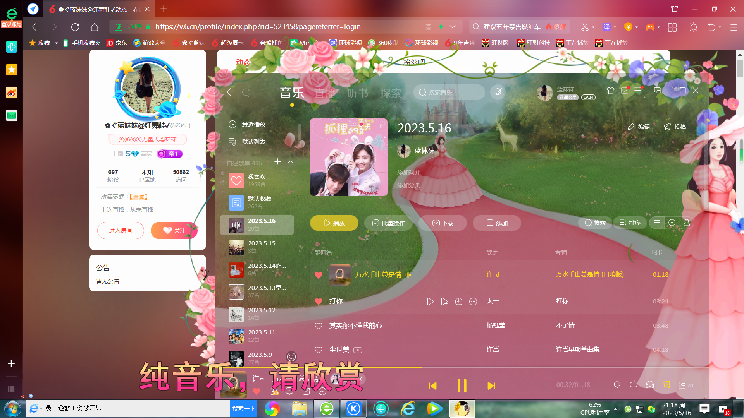
Task: Open the 排序 sort dropdown
Action: [x=630, y=223]
